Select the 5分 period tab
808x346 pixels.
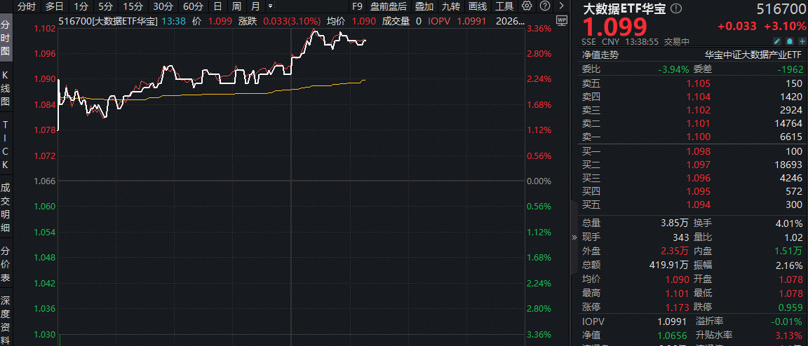pos(105,6)
